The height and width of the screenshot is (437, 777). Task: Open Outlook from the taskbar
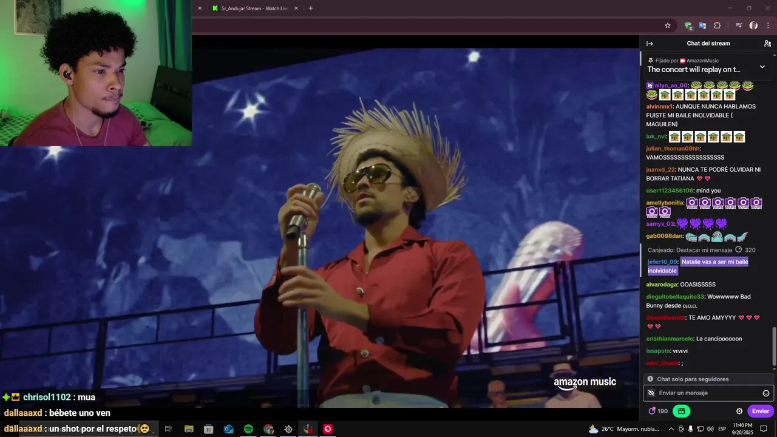pos(228,429)
